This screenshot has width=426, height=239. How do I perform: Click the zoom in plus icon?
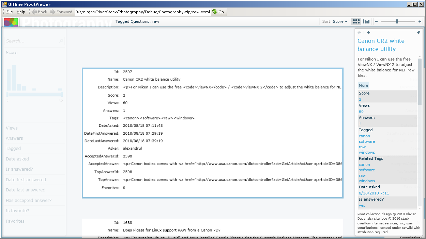tap(420, 21)
